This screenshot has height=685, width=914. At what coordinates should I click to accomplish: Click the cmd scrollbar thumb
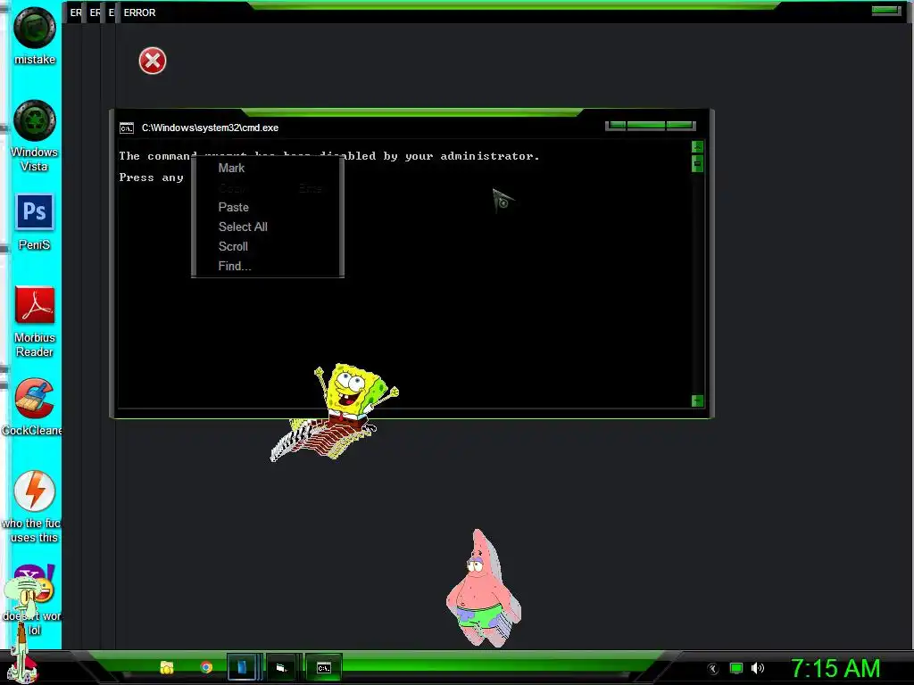697,164
